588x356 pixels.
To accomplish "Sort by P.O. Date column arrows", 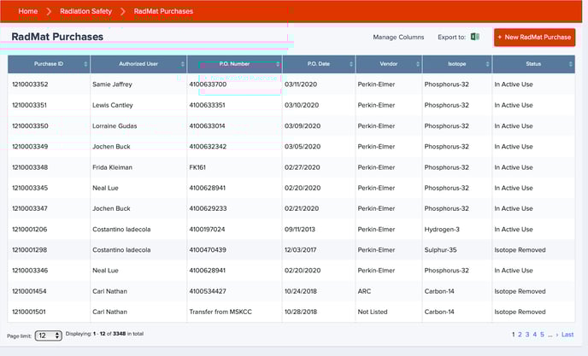I will [x=351, y=64].
